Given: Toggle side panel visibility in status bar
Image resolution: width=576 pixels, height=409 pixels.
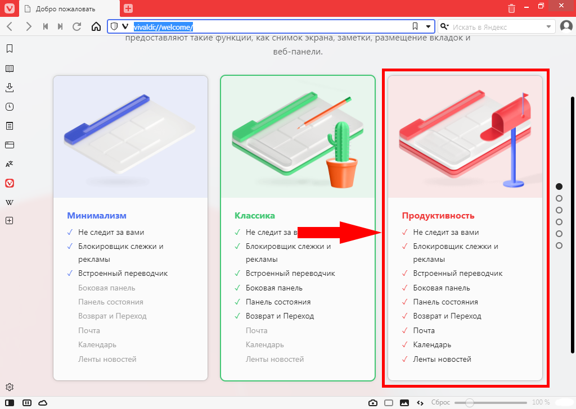Looking at the screenshot, I should [x=10, y=403].
